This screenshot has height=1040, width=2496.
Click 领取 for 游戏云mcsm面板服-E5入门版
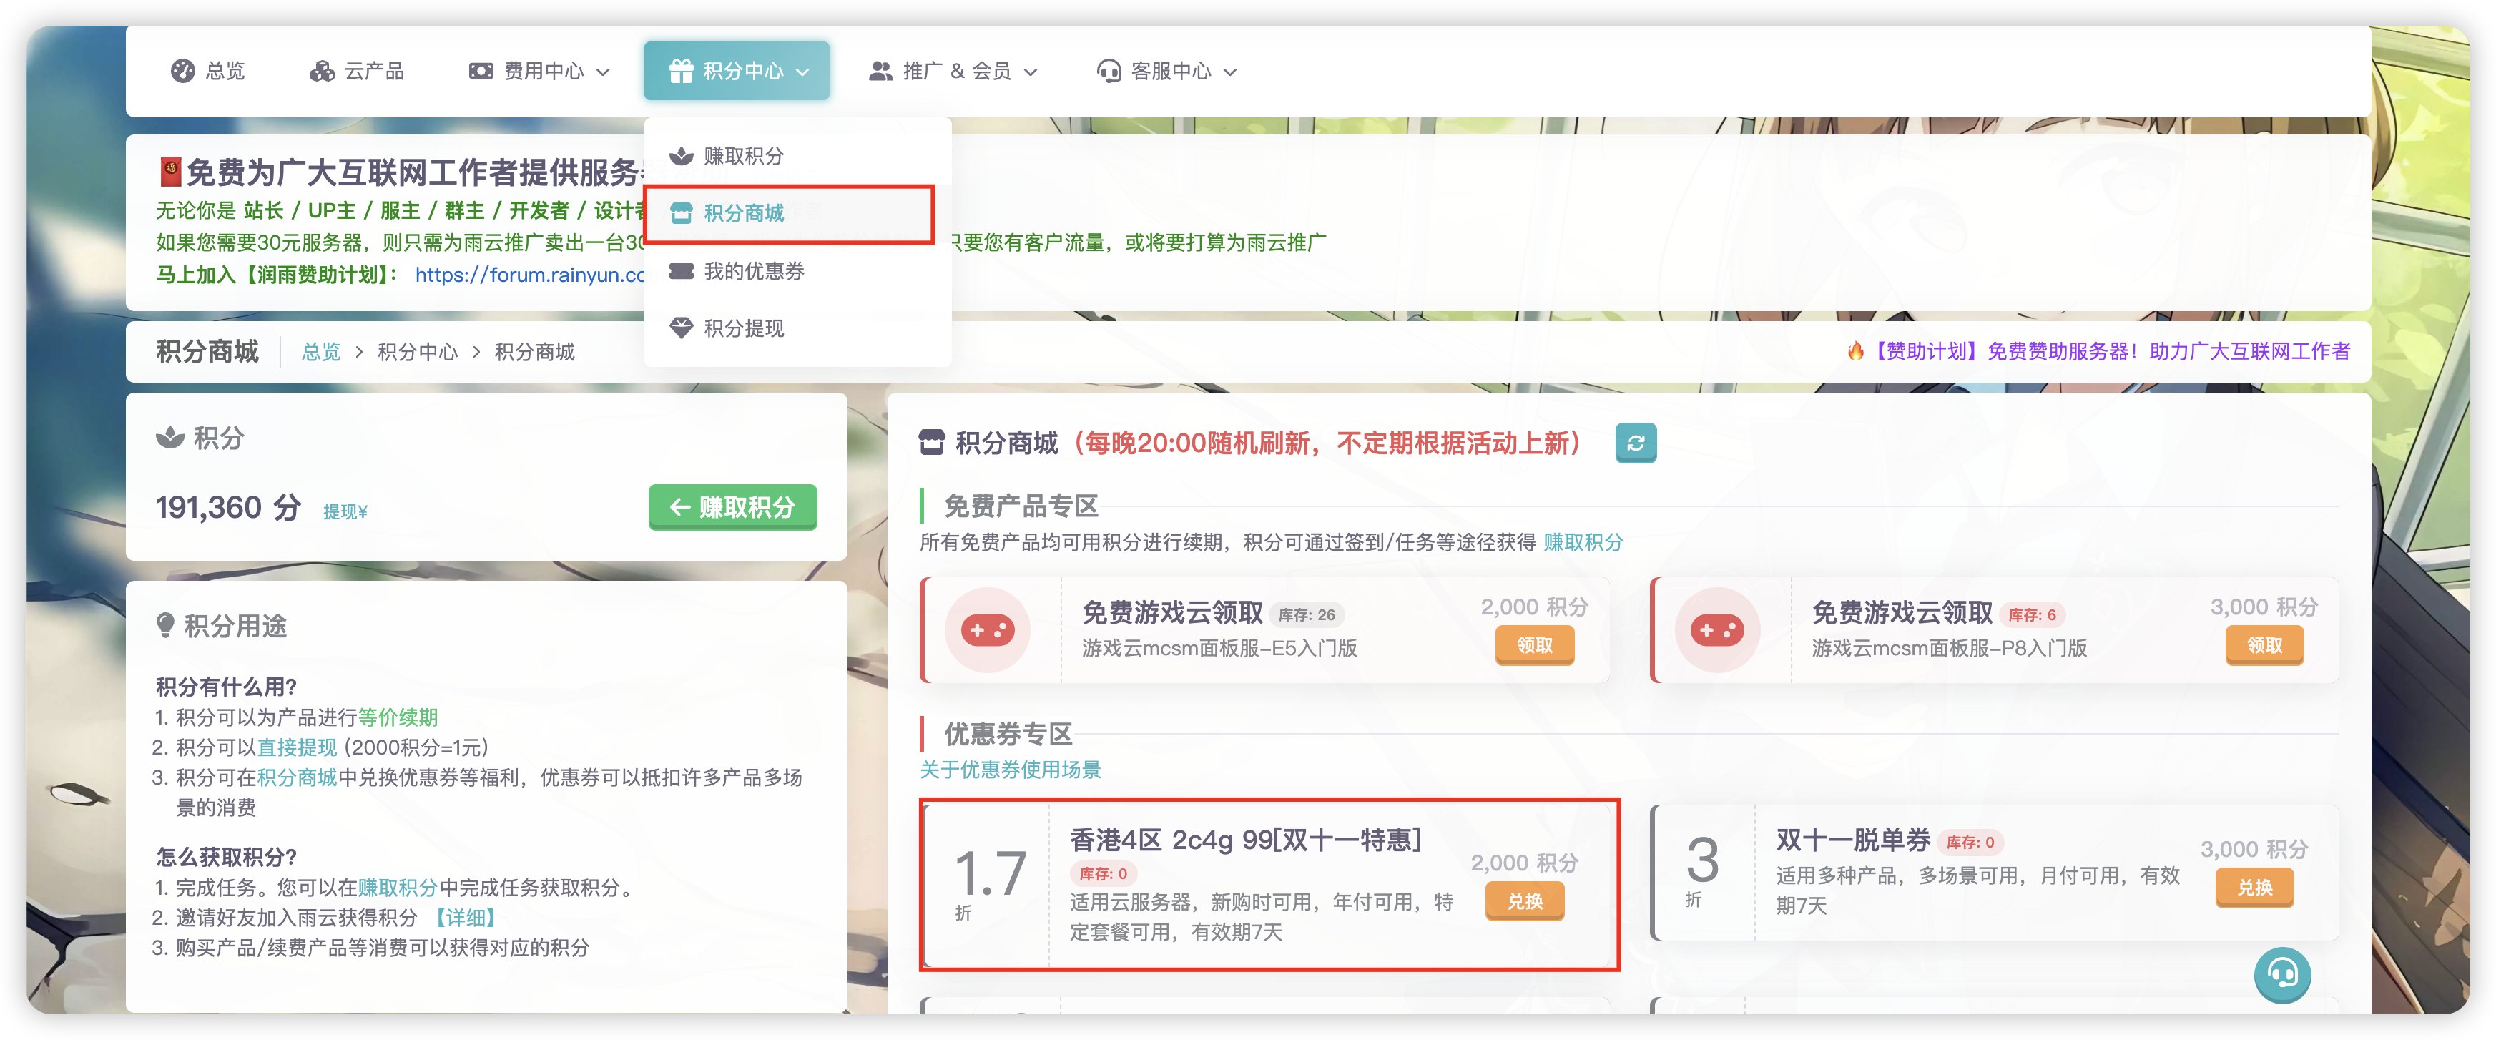click(x=1534, y=645)
